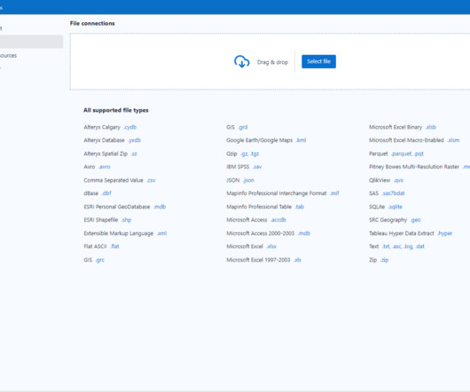
Task: Click the IBM SPSS label
Action: 238,167
